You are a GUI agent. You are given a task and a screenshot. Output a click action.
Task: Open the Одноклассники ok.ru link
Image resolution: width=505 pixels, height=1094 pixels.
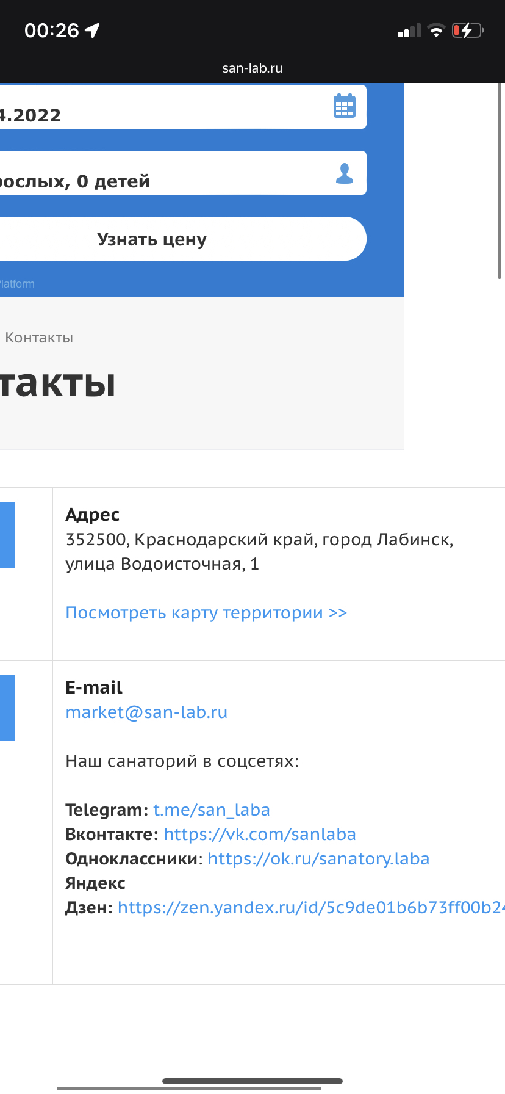[x=318, y=859]
